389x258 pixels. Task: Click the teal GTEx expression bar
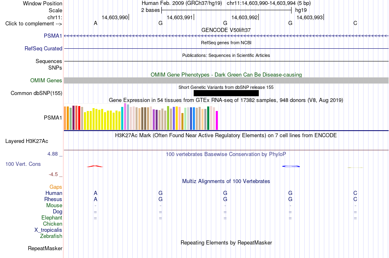pyautogui.click(x=122, y=118)
